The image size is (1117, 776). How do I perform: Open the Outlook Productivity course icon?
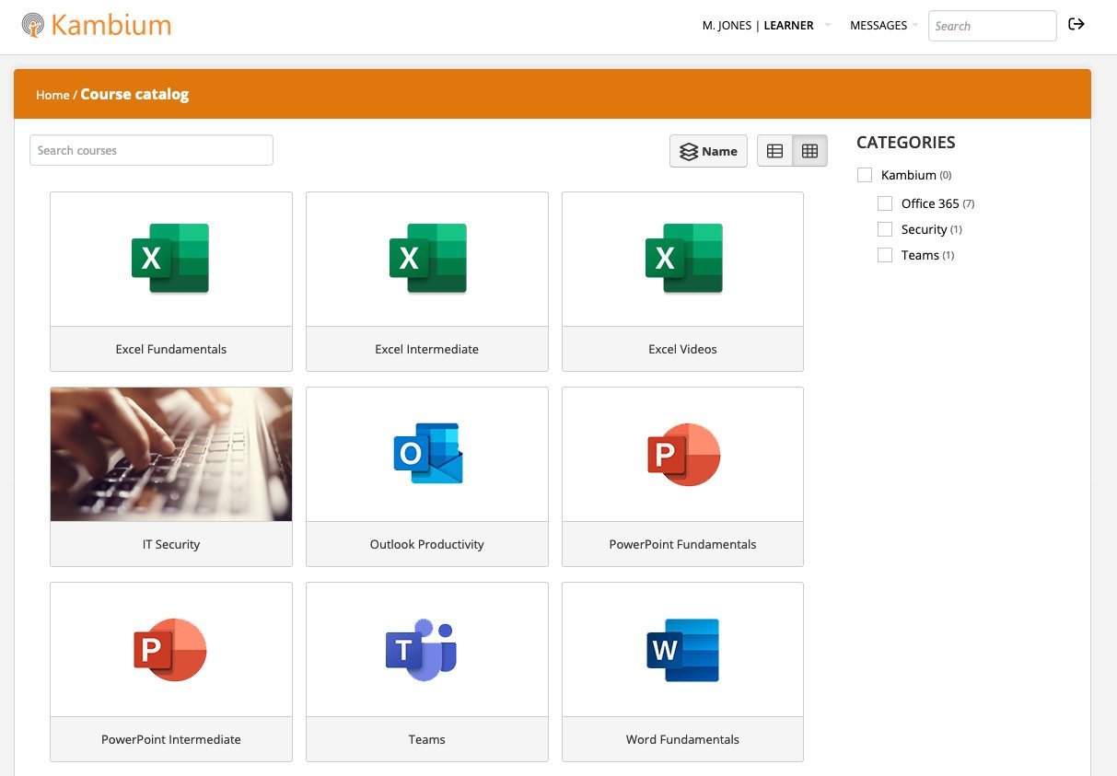pos(427,454)
